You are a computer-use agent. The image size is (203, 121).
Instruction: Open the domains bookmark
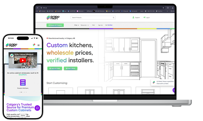[42, 11]
